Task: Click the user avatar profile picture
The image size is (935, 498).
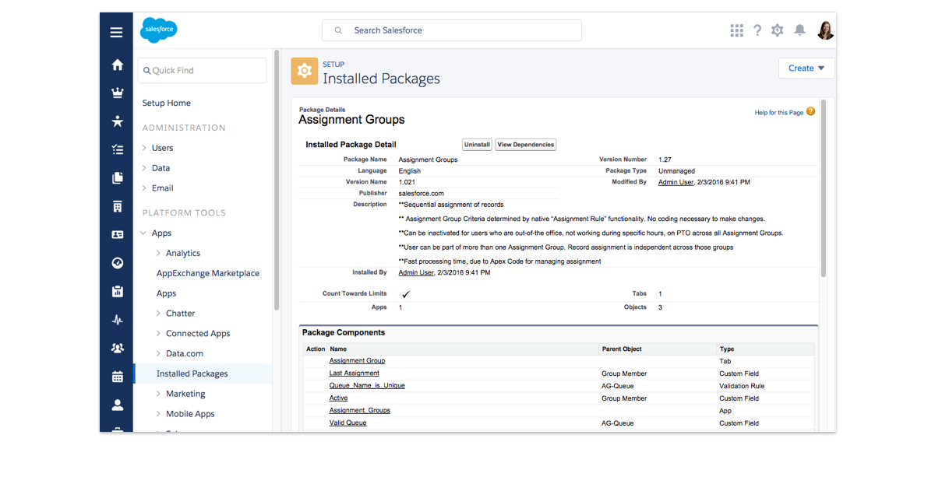Action: tap(825, 30)
